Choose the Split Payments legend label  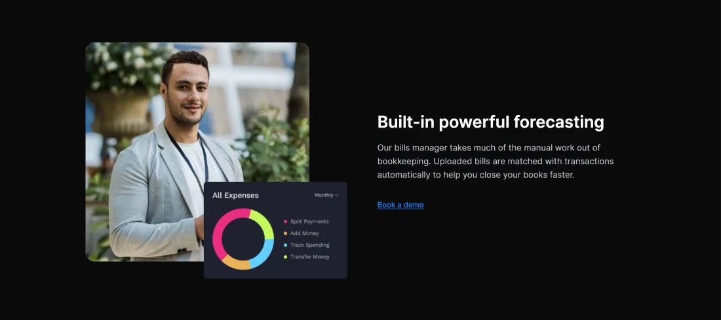[x=309, y=221]
